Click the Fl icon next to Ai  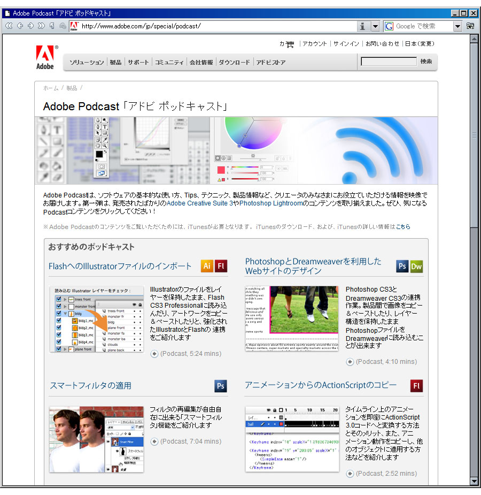[x=221, y=266]
